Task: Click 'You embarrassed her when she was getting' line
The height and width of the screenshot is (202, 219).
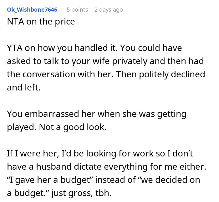Action: pyautogui.click(x=97, y=114)
